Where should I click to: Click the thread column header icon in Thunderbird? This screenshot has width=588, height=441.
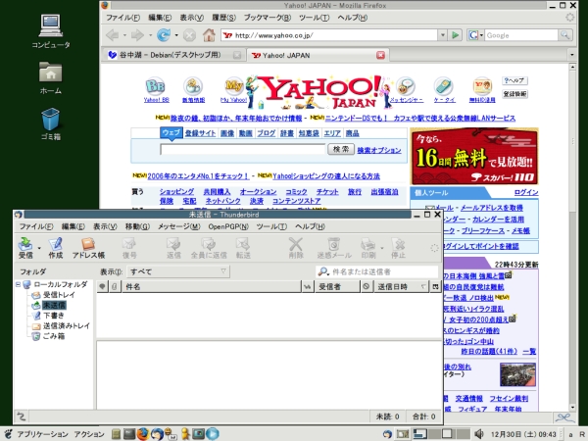coord(102,286)
